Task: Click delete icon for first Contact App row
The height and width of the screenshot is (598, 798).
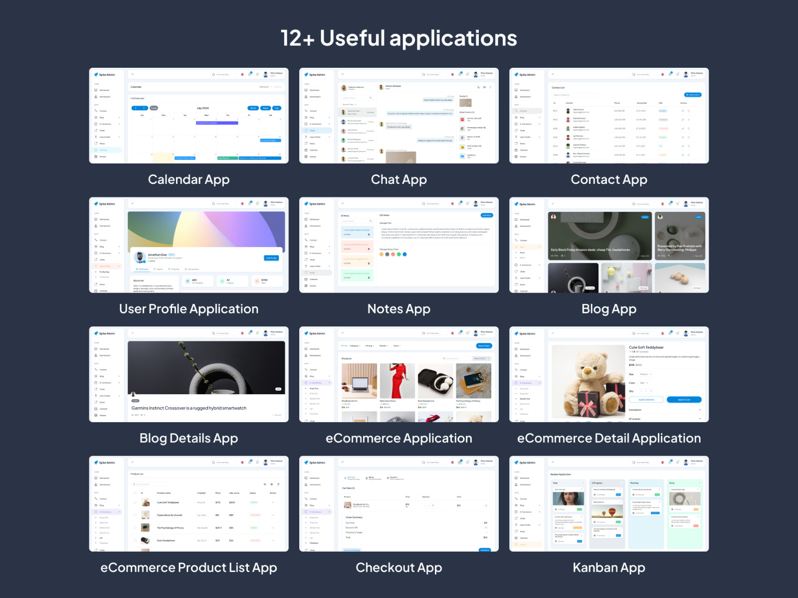Action: [689, 111]
